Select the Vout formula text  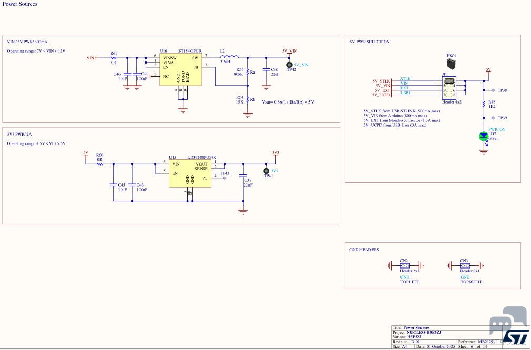click(288, 102)
